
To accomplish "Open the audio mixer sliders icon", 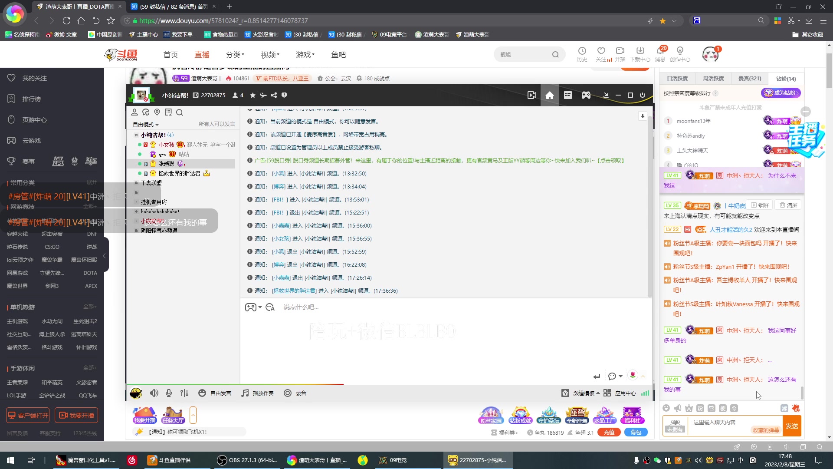I will point(184,393).
